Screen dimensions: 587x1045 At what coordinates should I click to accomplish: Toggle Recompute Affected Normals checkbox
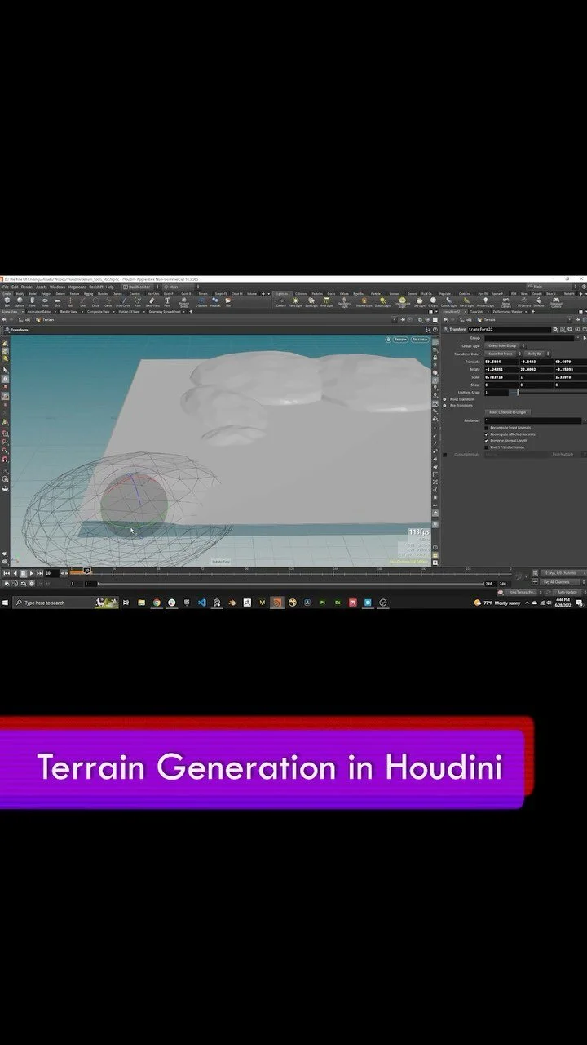click(x=487, y=434)
